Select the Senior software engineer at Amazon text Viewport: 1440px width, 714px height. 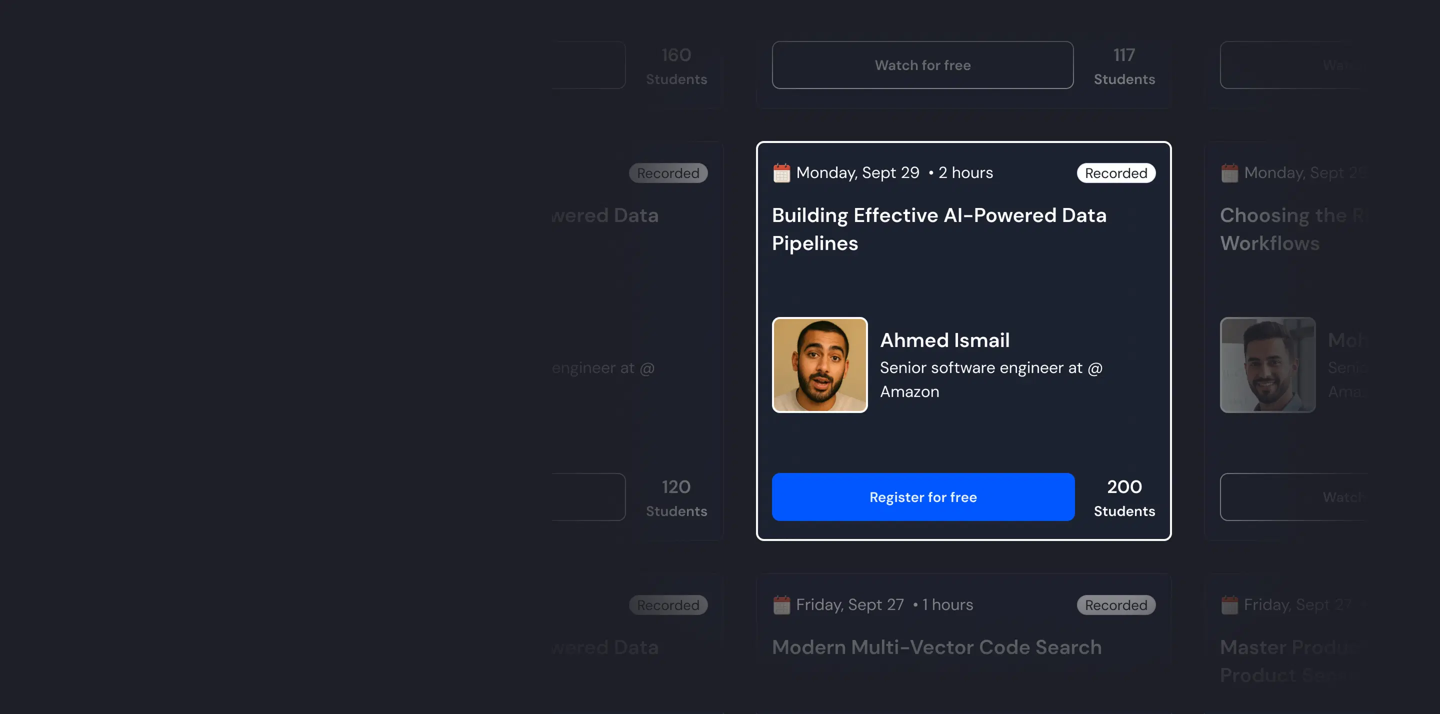tap(990, 379)
